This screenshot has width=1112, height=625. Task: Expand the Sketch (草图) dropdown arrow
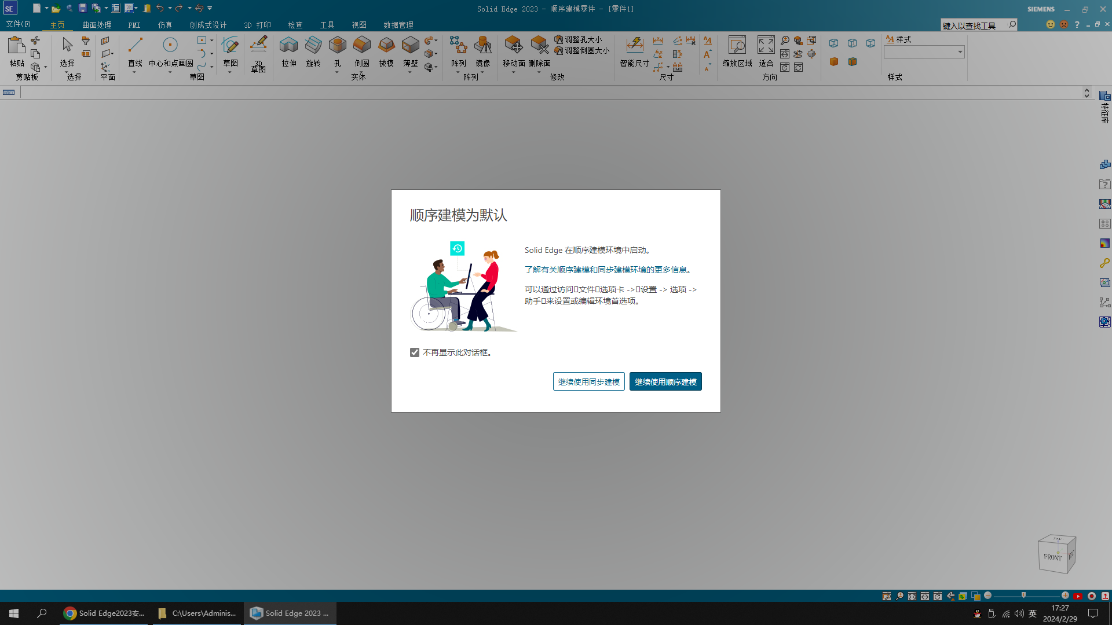click(x=230, y=72)
